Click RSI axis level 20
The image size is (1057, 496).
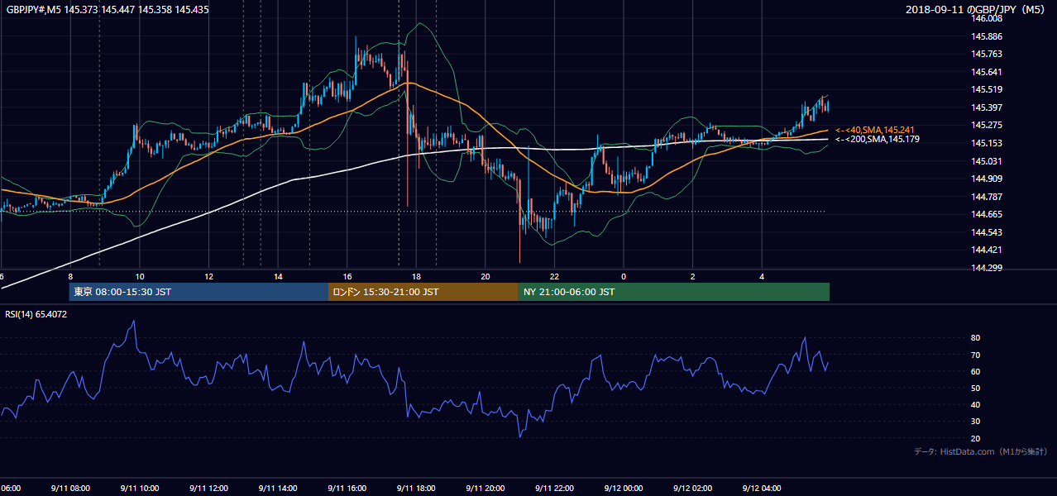pos(975,438)
